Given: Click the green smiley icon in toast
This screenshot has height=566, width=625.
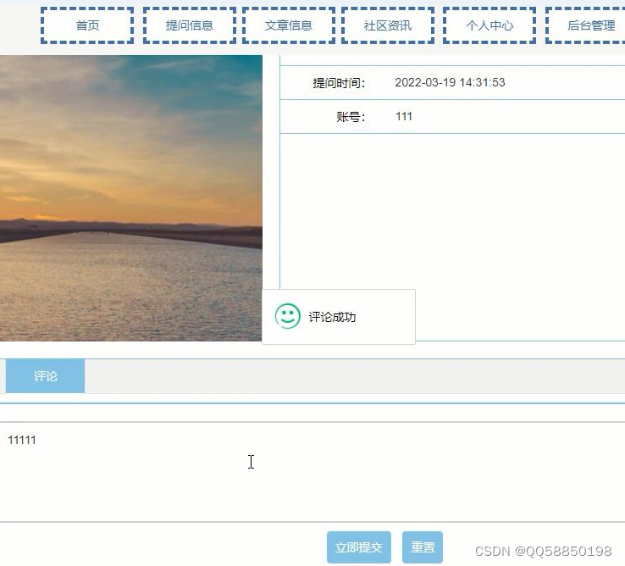Looking at the screenshot, I should pos(288,316).
